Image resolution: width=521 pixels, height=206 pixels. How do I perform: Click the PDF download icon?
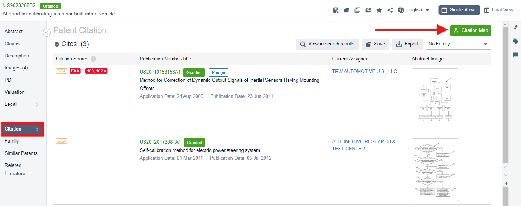(x=336, y=10)
